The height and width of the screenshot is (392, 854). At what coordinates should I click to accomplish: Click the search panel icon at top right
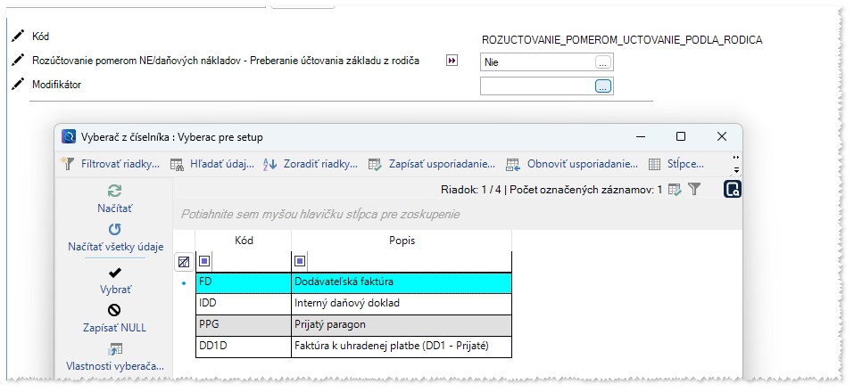732,189
